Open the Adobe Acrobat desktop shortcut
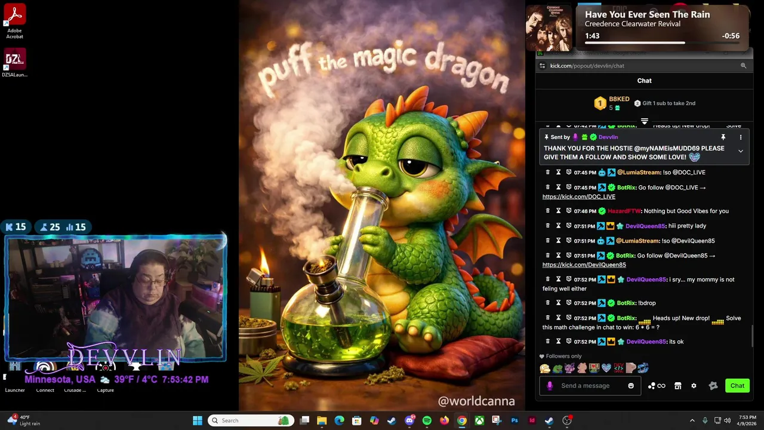This screenshot has width=764, height=430. click(x=14, y=21)
